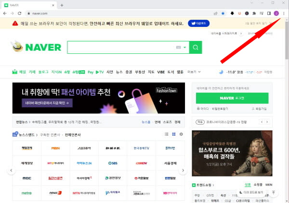289x203 pixels.
Task: Click the metro press logo
Action: [27, 193]
